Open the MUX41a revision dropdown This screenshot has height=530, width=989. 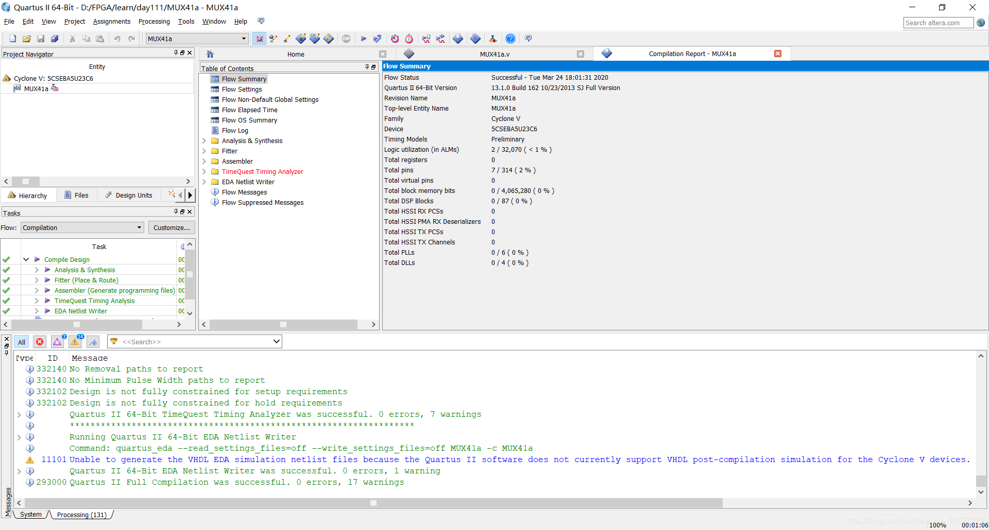(x=197, y=39)
